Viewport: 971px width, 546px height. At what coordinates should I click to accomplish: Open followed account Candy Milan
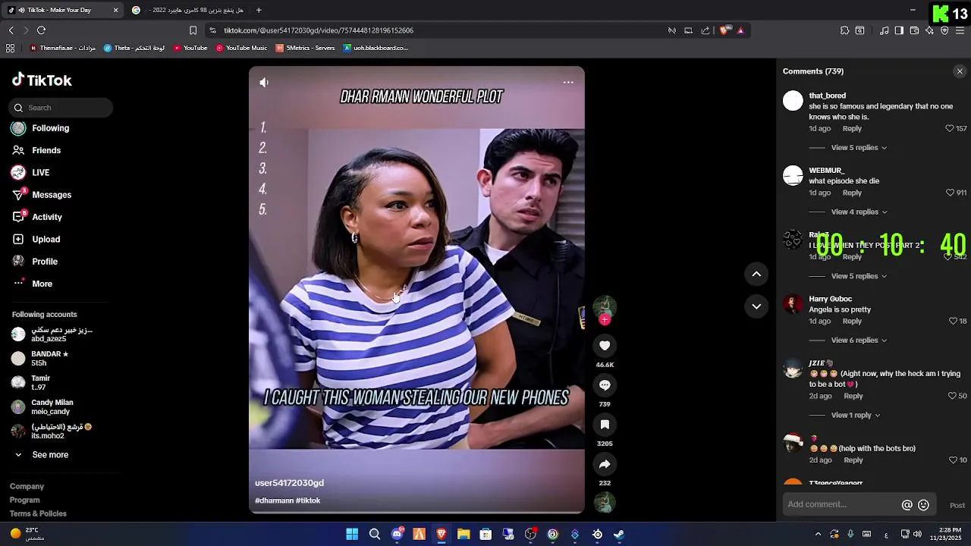52,407
